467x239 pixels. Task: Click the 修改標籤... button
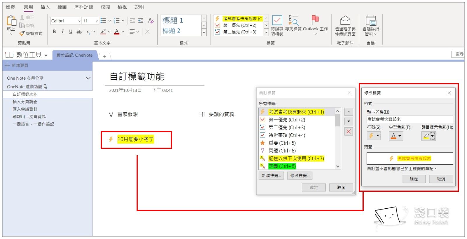coord(300,176)
